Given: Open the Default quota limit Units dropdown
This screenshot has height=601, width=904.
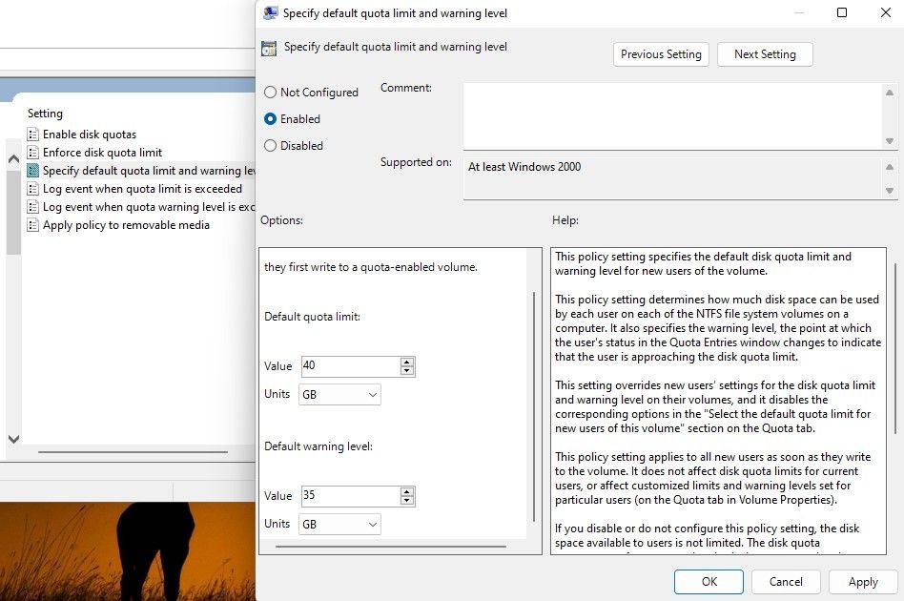Looking at the screenshot, I should pos(339,394).
